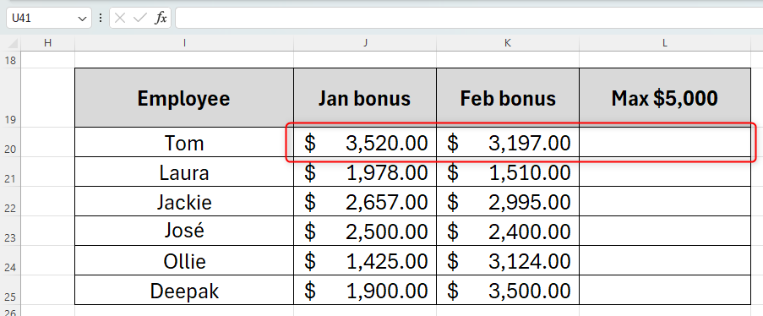Select column I header
Screen dimensions: 763x316
(x=184, y=43)
